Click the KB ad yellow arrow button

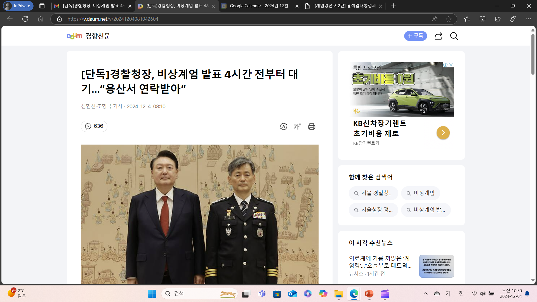443,133
